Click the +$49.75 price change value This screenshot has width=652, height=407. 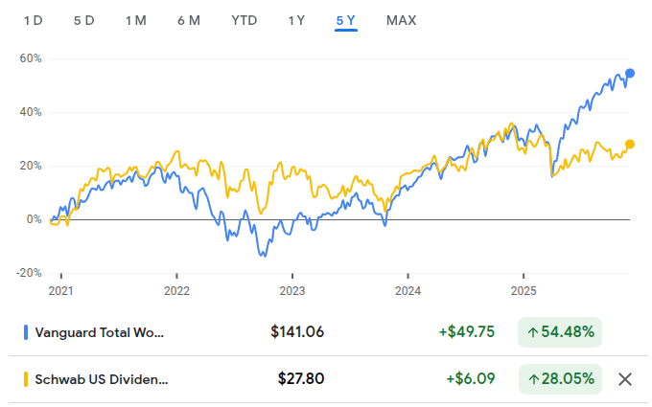tap(467, 332)
